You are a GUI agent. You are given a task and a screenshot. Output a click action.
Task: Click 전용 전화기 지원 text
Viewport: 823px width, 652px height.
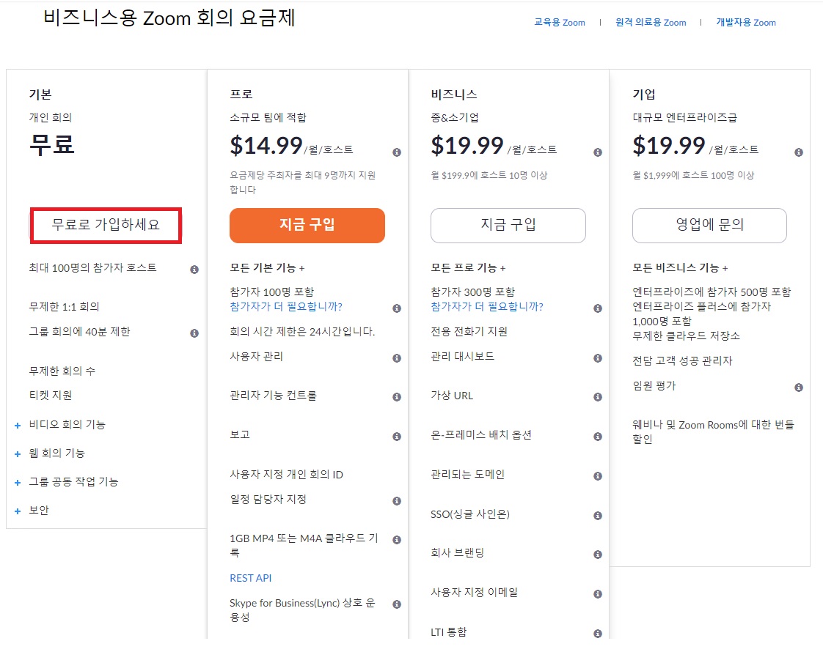(469, 332)
